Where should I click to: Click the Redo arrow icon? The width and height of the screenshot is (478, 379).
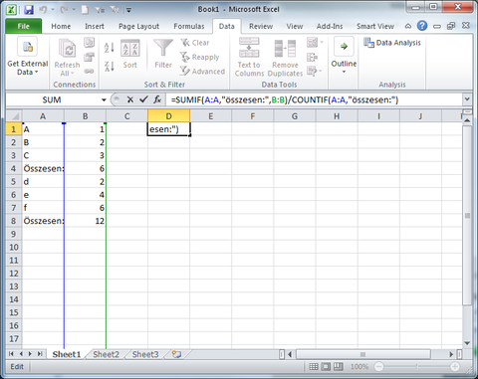(64, 10)
